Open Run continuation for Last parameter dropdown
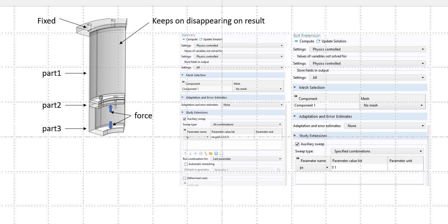 (x=247, y=159)
